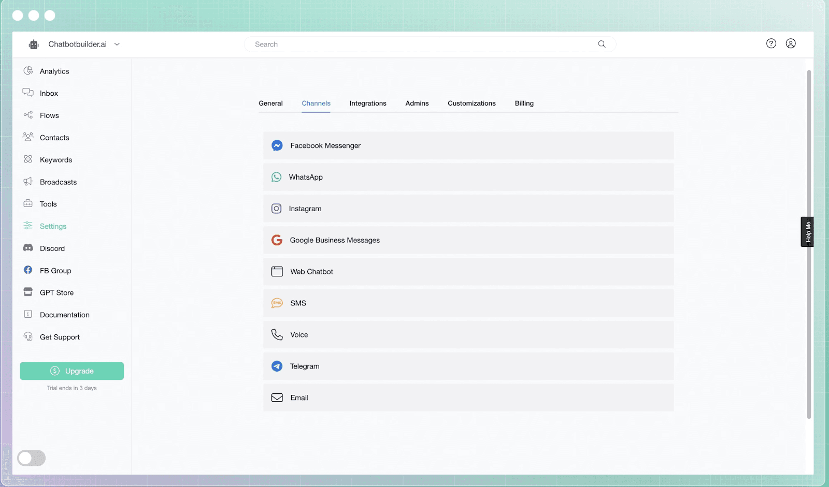
Task: Click the Settings sliders icon
Action: [x=28, y=226]
